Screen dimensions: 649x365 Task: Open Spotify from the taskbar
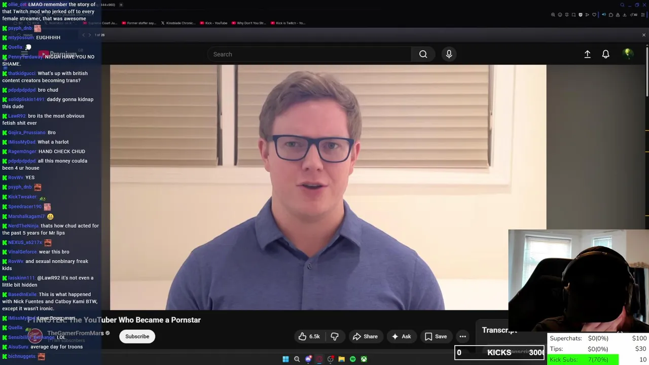[x=353, y=359]
